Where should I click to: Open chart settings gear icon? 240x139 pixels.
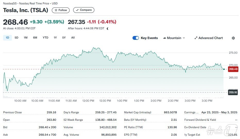[x=233, y=38]
